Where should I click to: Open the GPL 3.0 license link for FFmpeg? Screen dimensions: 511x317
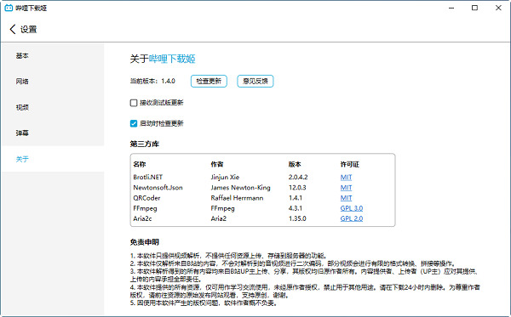tap(352, 208)
